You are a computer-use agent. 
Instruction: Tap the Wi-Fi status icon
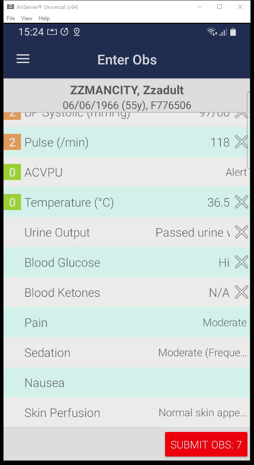(212, 32)
